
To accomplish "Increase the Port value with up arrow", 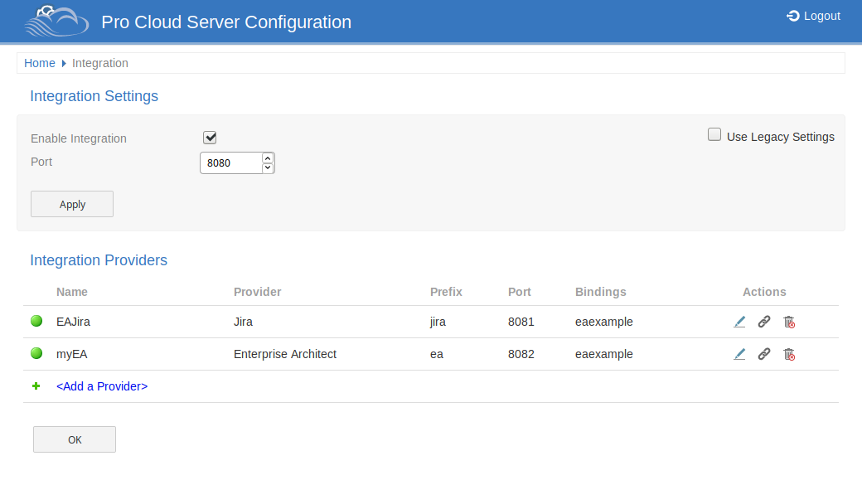I will tap(268, 158).
